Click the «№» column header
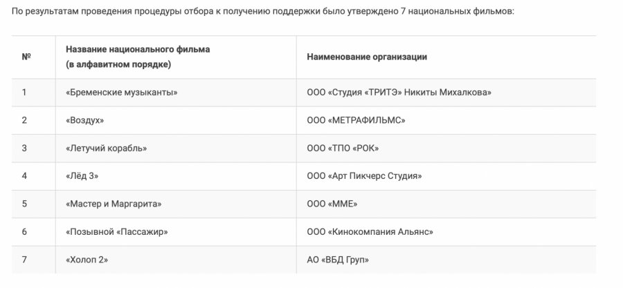Screen dimensions: 623x288 26,57
